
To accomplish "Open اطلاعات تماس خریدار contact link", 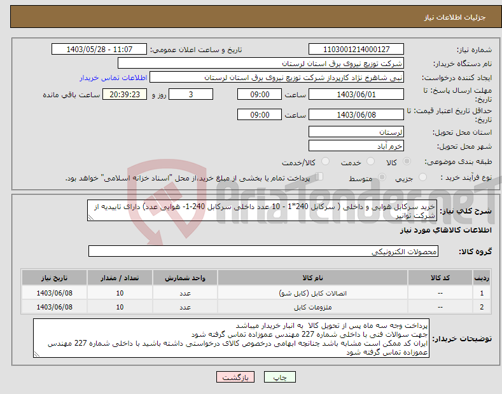I will (113, 78).
